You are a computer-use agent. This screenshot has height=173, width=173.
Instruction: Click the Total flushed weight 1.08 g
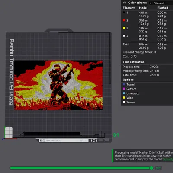point(162,48)
